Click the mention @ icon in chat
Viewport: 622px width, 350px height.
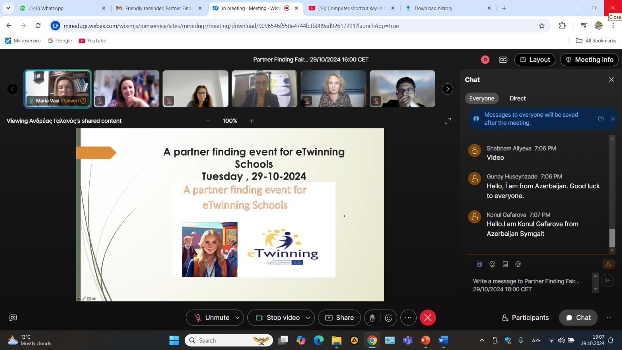pos(518,264)
